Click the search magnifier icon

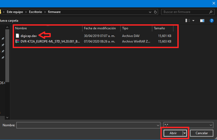[211, 12]
